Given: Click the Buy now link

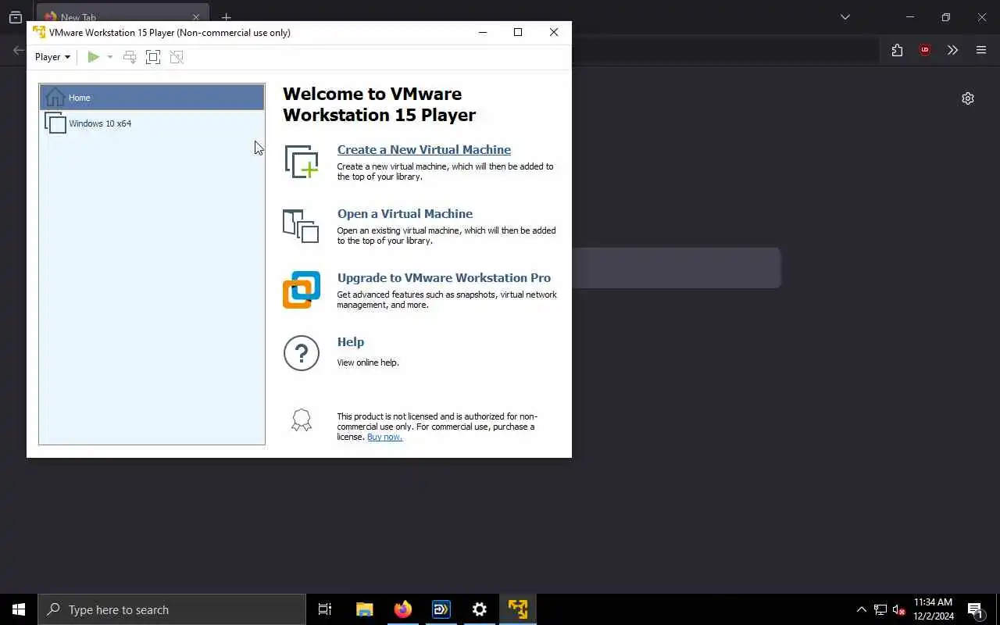Looking at the screenshot, I should [x=384, y=437].
